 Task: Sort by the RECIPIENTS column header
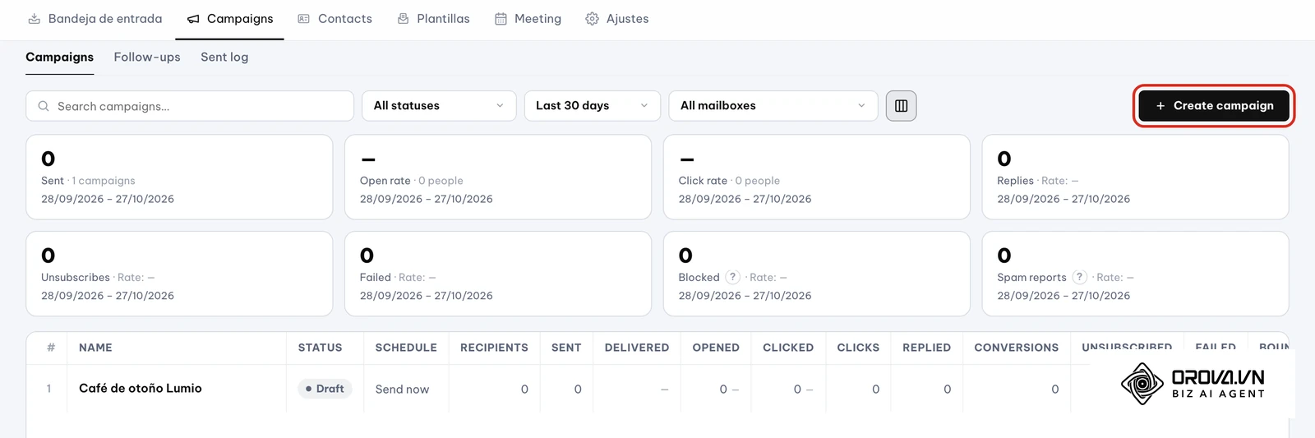(494, 348)
